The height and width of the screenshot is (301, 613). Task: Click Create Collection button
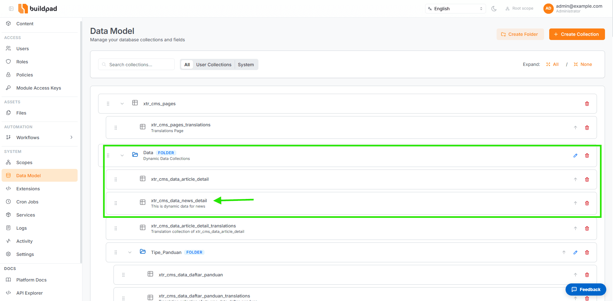[x=577, y=34]
